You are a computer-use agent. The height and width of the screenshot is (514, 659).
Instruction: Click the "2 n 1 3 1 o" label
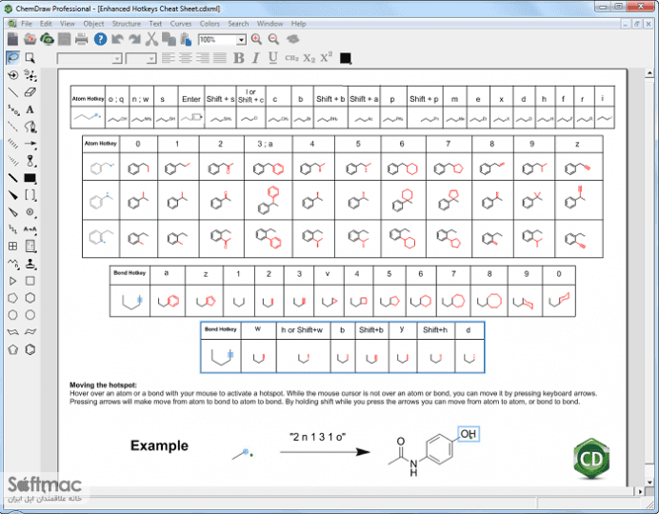click(x=317, y=437)
